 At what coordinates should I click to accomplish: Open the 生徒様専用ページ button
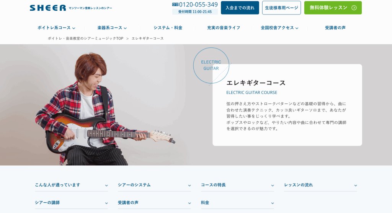281,8
